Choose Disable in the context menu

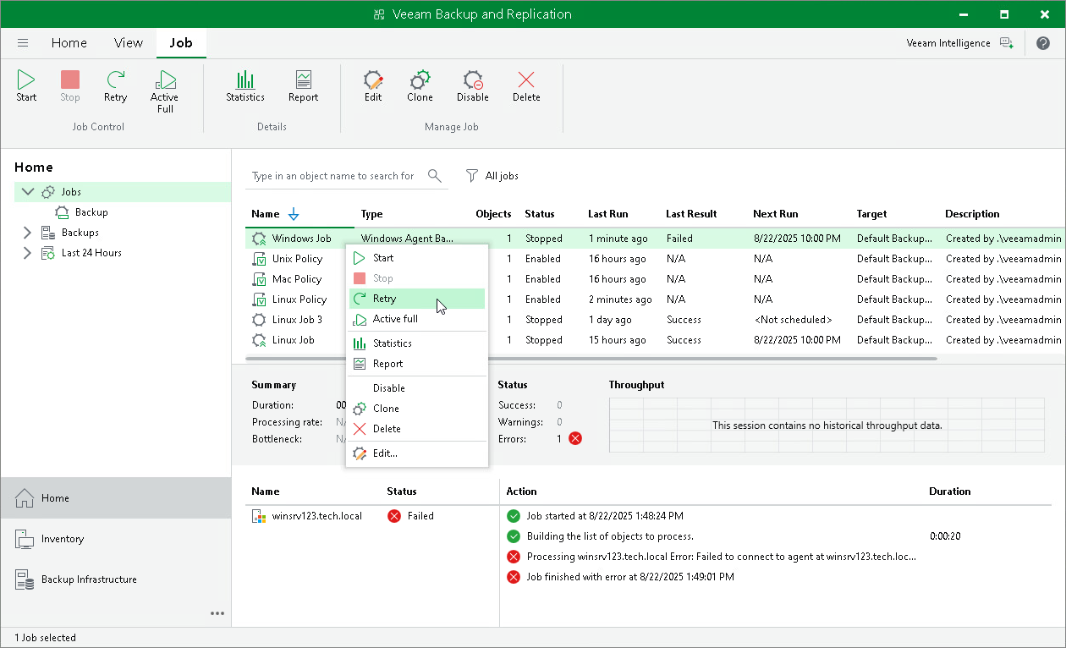click(417, 388)
